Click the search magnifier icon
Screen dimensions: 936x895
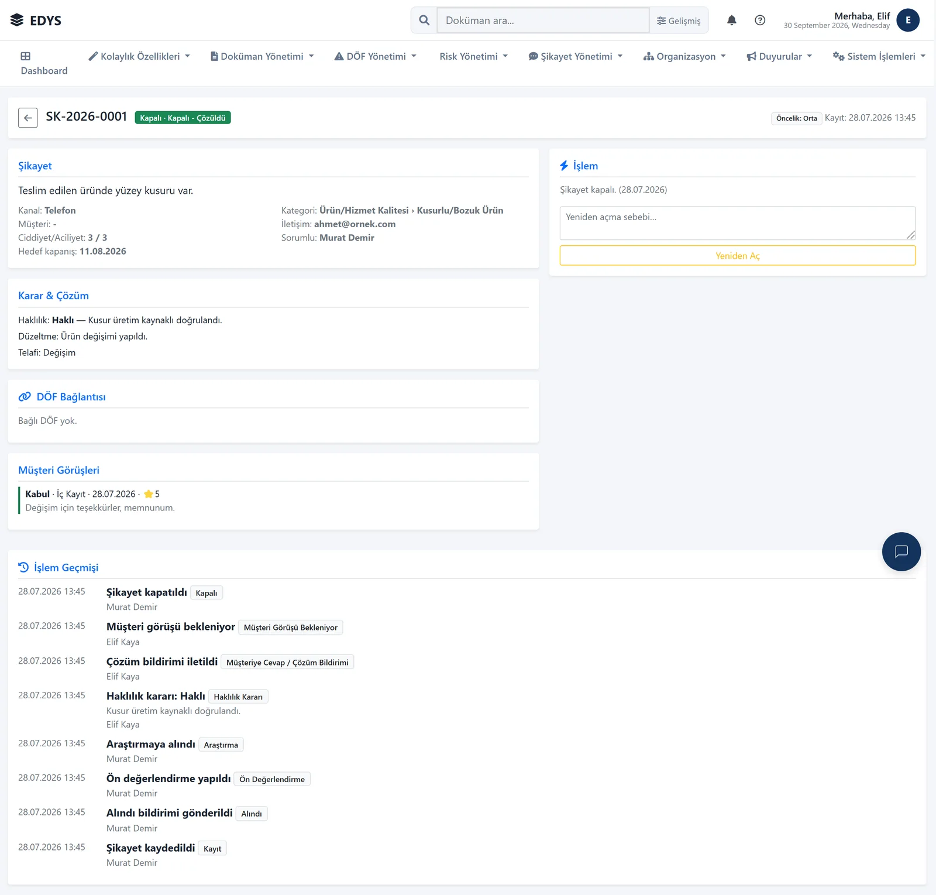[x=424, y=20]
